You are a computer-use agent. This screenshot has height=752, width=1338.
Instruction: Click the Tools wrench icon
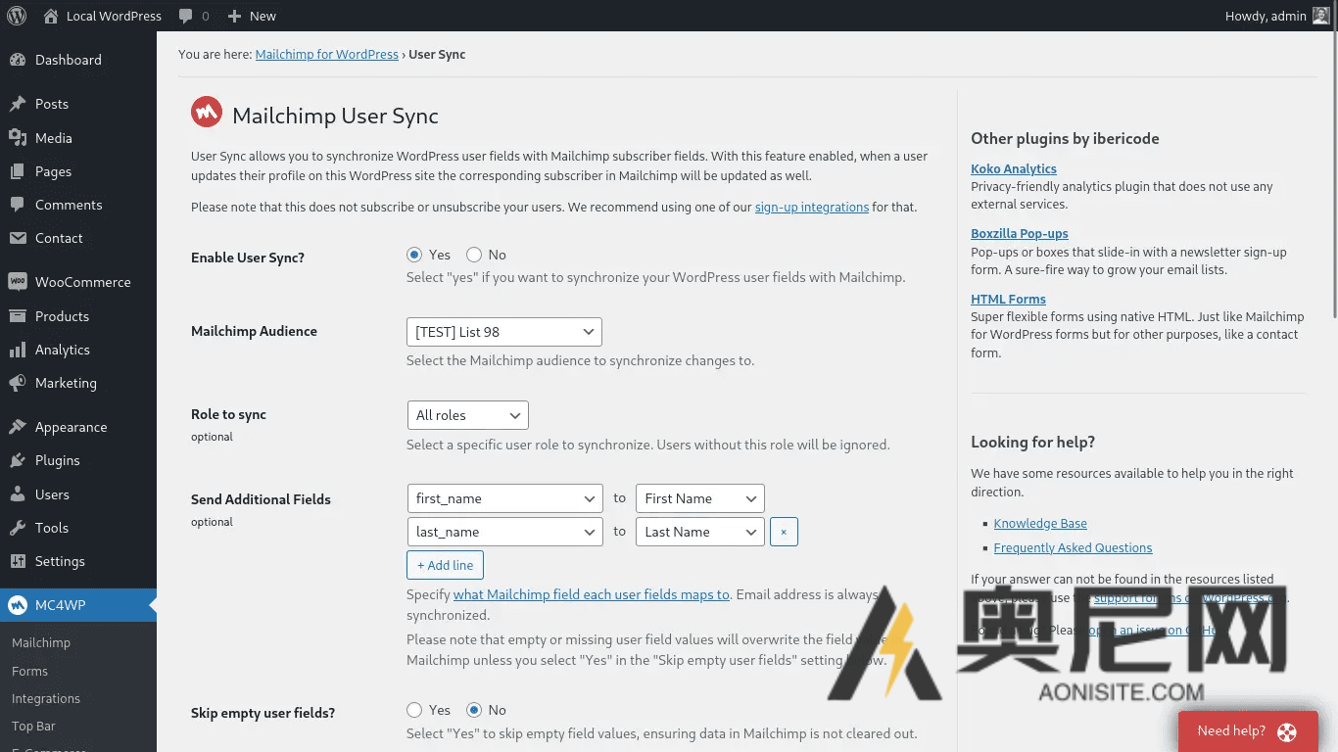[x=18, y=528]
